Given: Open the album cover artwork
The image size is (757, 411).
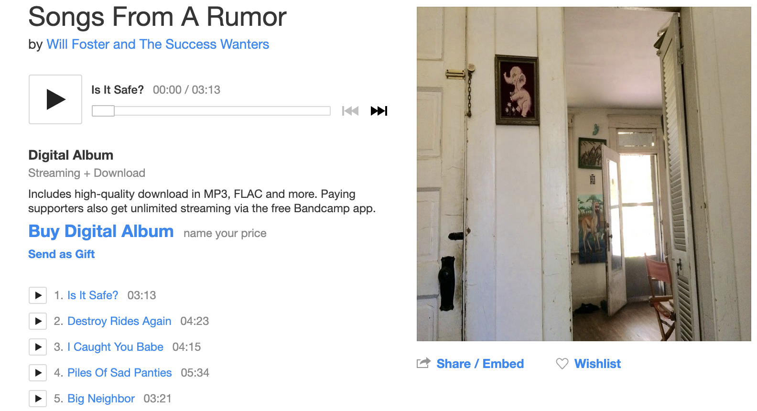Looking at the screenshot, I should pos(584,174).
